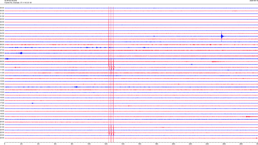Select the 02:00 row label
Image resolution: width=258 pixels, height=145 pixels.
coord(2,19)
